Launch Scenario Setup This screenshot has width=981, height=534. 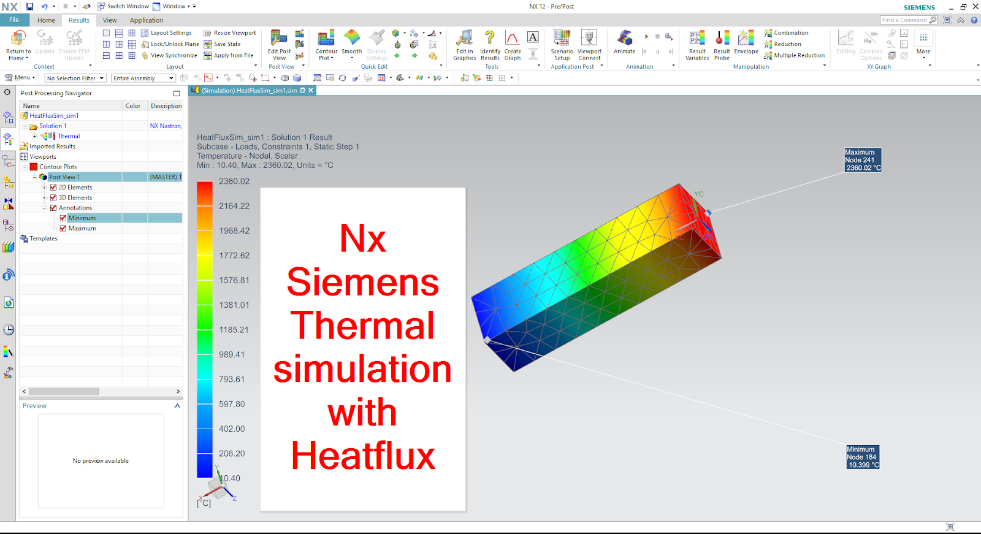click(562, 45)
